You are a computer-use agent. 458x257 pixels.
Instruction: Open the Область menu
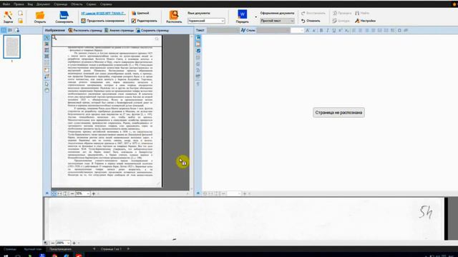click(77, 4)
